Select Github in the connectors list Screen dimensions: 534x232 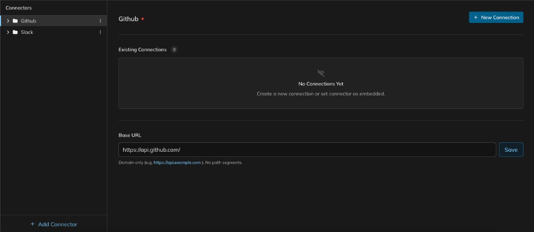54,21
